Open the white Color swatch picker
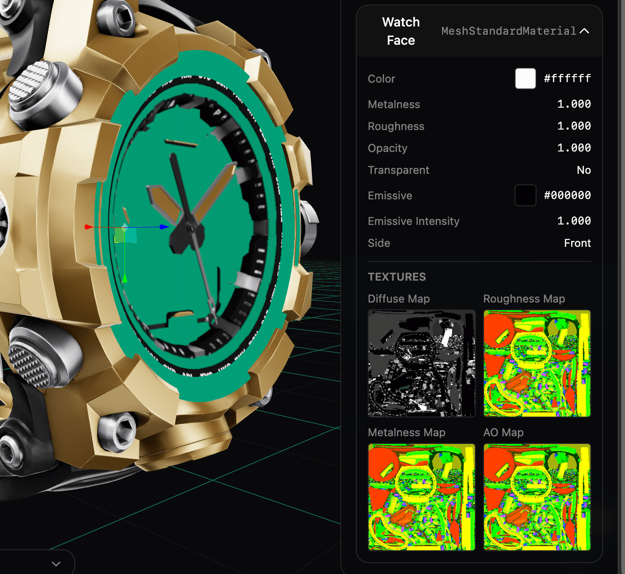 [525, 78]
